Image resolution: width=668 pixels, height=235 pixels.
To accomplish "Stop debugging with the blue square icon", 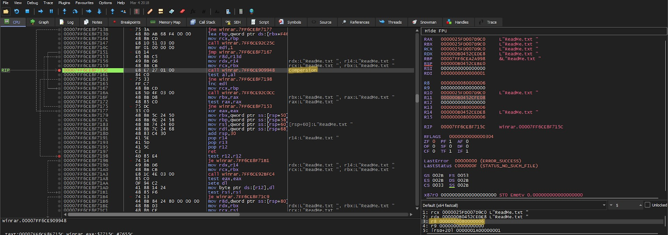I will 27,11.
